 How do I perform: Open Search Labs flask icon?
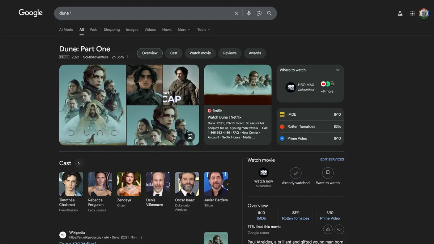pyautogui.click(x=400, y=13)
